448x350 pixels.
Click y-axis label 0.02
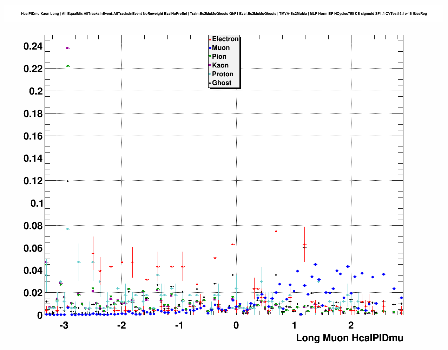[33, 293]
